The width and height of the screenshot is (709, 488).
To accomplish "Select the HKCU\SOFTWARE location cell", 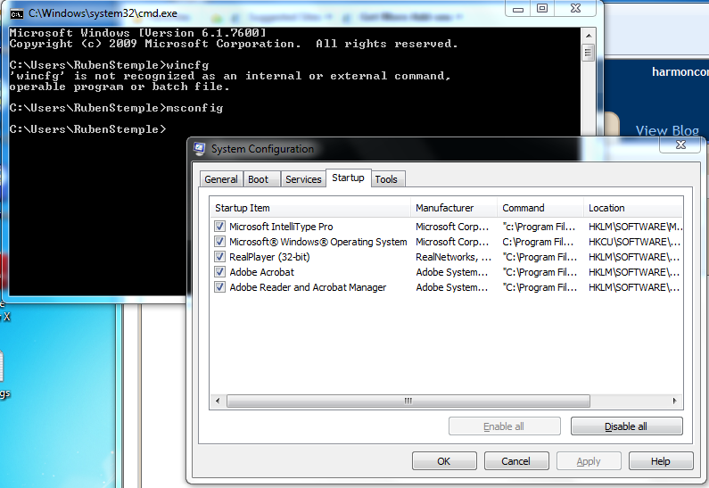I will tap(634, 242).
